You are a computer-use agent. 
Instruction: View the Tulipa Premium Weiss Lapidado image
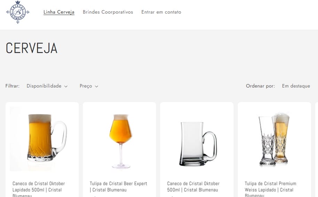[274, 139]
